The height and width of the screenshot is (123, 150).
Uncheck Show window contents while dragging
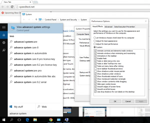[x=95, y=81]
